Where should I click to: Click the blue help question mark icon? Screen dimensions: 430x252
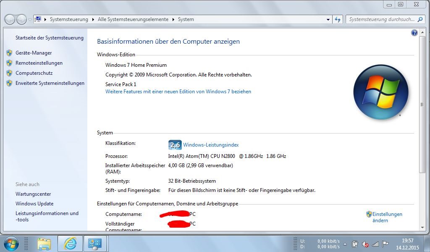(414, 33)
